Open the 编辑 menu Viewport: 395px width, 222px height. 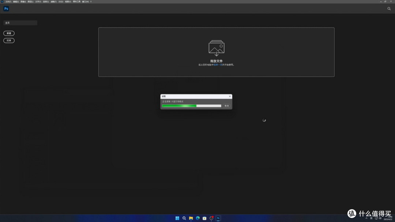(x=16, y=1)
